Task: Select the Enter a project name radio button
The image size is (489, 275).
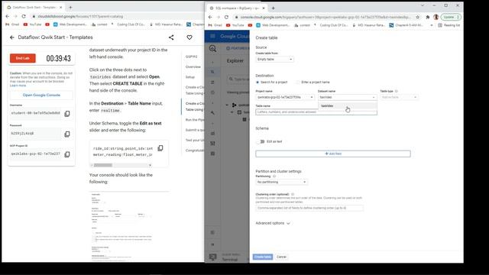Action: click(x=297, y=82)
